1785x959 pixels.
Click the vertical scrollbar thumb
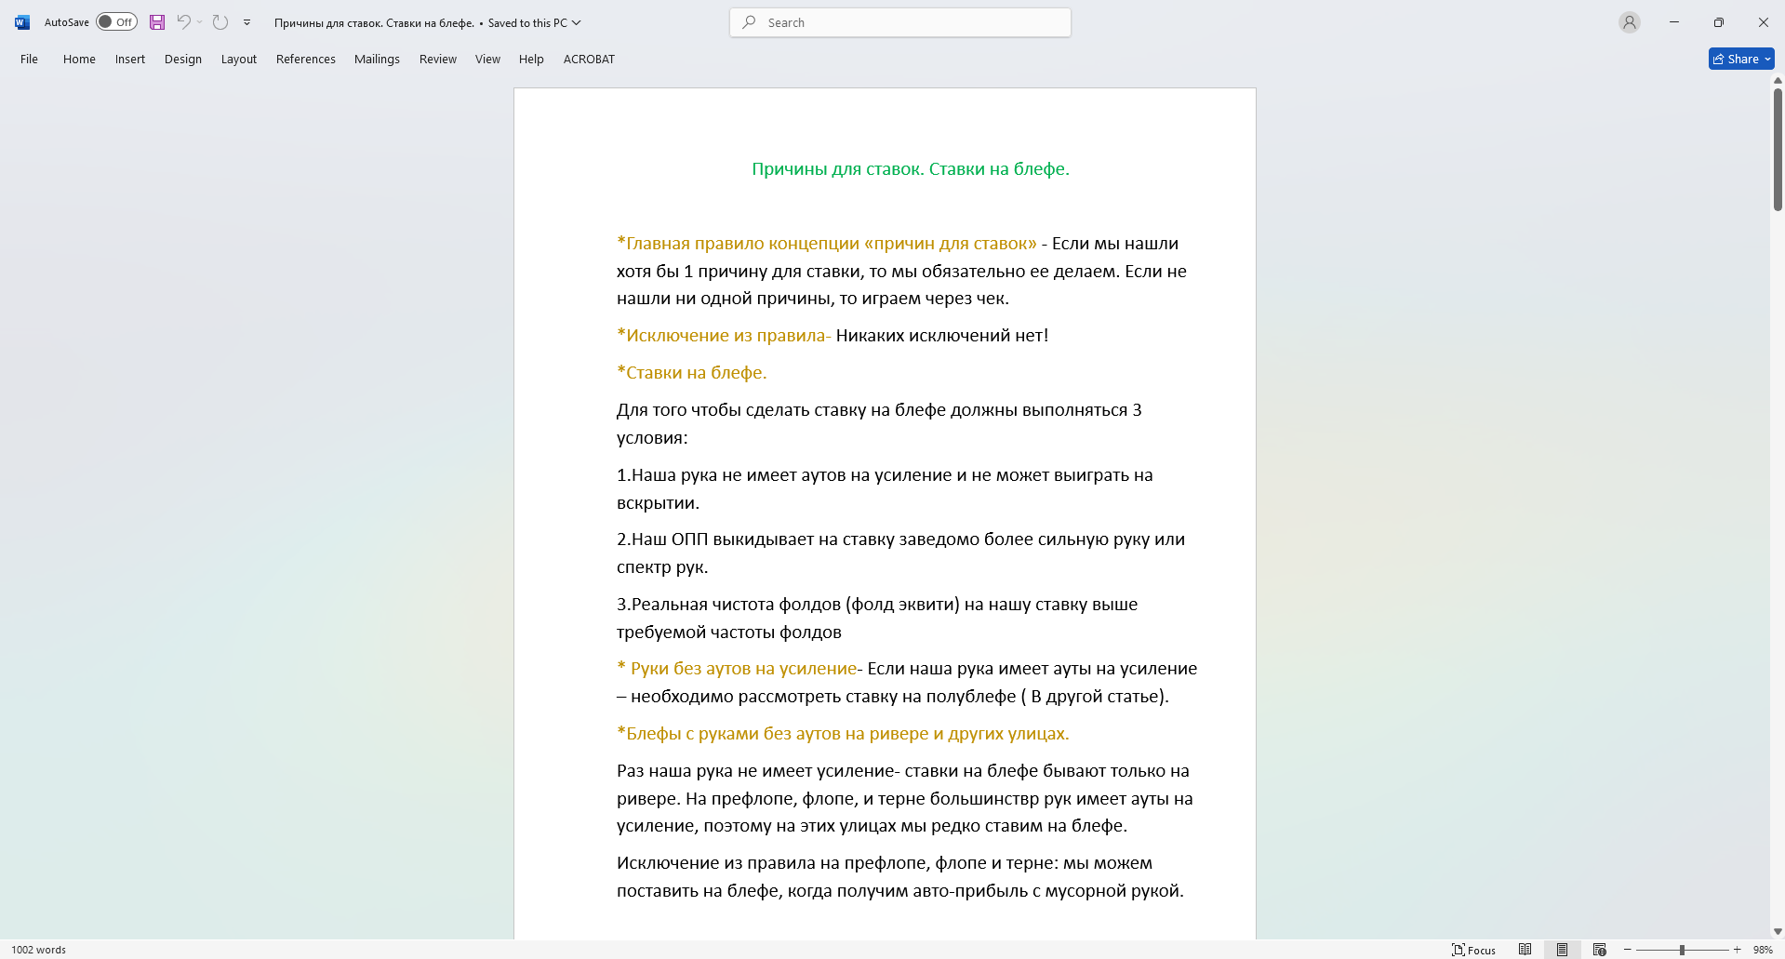[x=1778, y=149]
